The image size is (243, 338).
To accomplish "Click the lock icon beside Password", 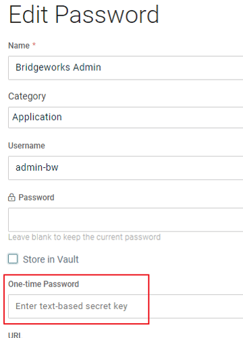I will [11, 198].
